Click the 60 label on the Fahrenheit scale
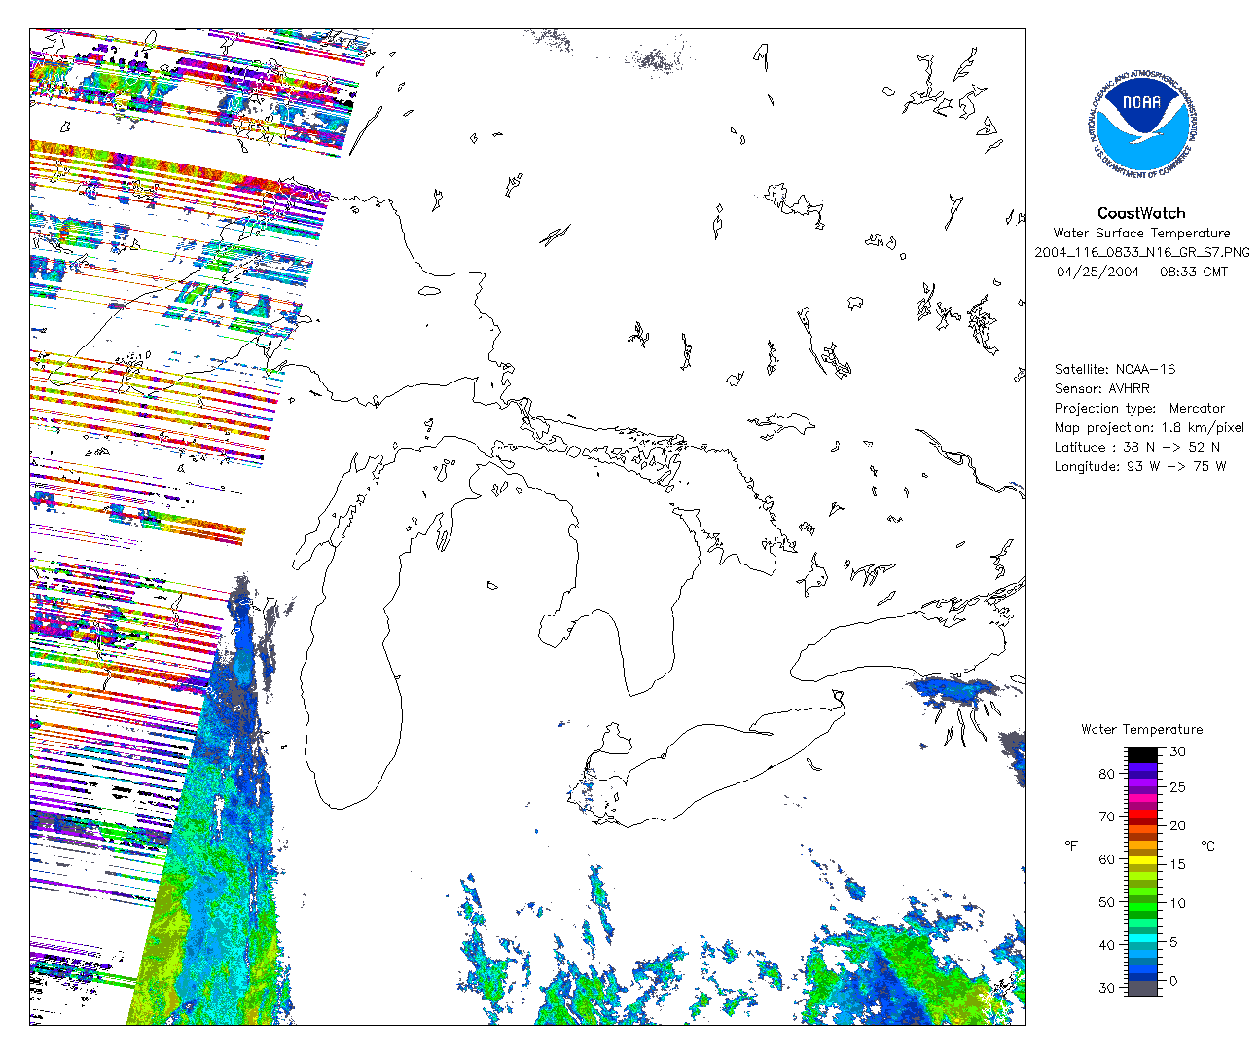1259x1055 pixels. pyautogui.click(x=1107, y=859)
